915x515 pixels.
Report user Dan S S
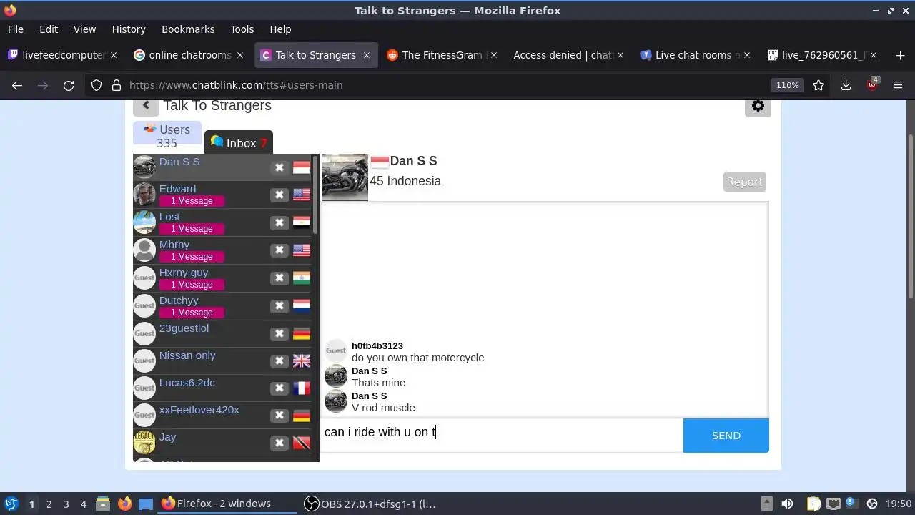[x=744, y=182]
